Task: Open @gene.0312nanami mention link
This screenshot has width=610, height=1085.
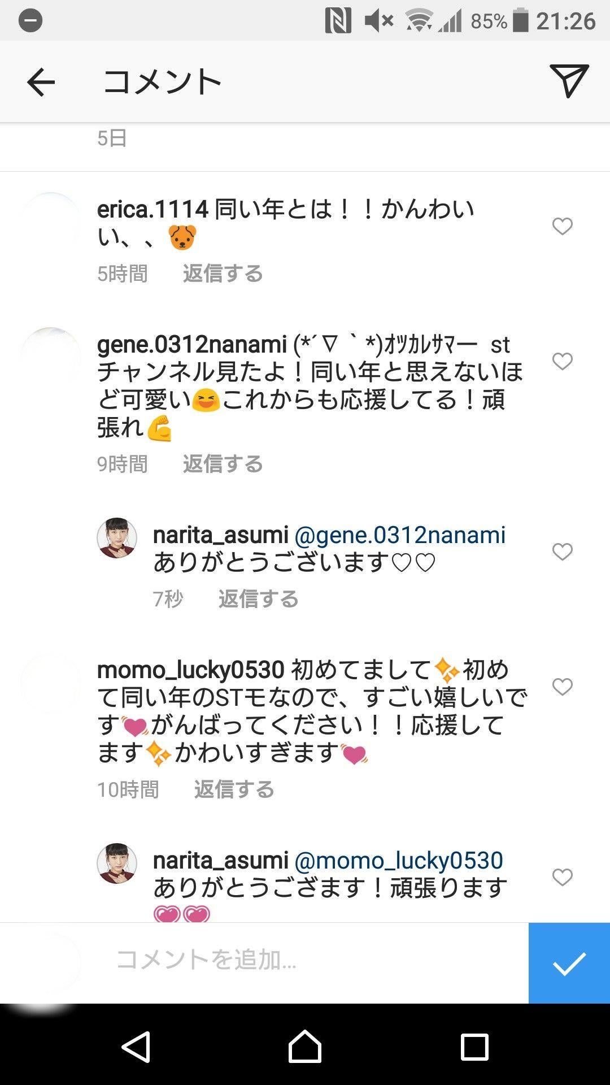Action: [x=400, y=535]
